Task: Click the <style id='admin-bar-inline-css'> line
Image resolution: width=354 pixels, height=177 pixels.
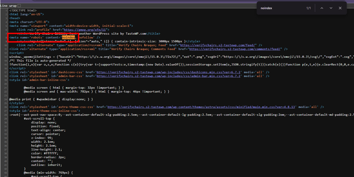Action: 39,80
